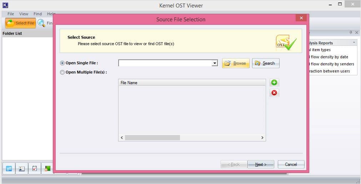Click the Cancel button
Viewport: 361px width, 184px height.
tap(291, 164)
